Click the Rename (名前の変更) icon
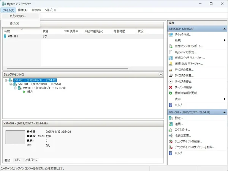This screenshot has height=171, width=228. point(171,136)
